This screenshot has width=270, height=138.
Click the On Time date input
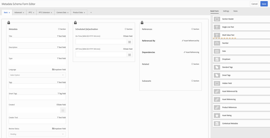coord(101,42)
